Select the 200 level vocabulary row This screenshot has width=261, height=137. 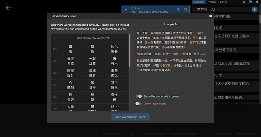coord(90,61)
